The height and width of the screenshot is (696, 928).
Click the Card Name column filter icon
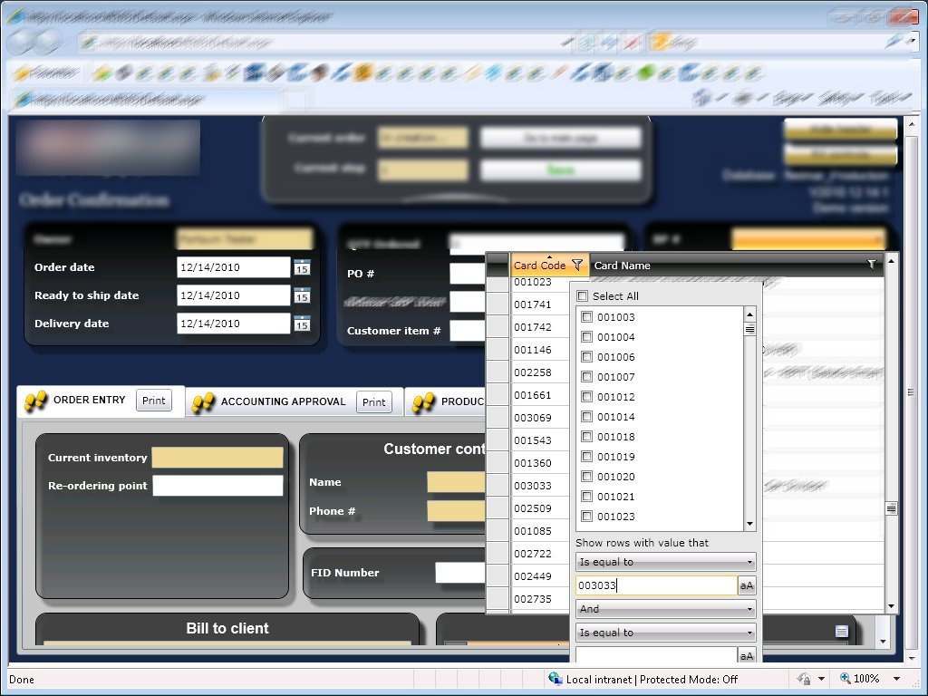click(871, 265)
